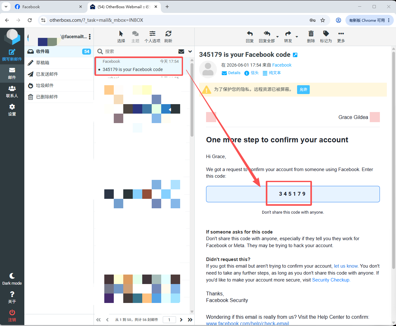The image size is (396, 326).
Task: Click the Facebook sender link
Action: 282,65
